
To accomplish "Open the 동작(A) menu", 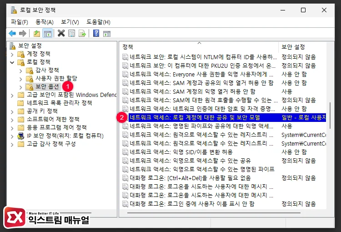I will 45,22.
